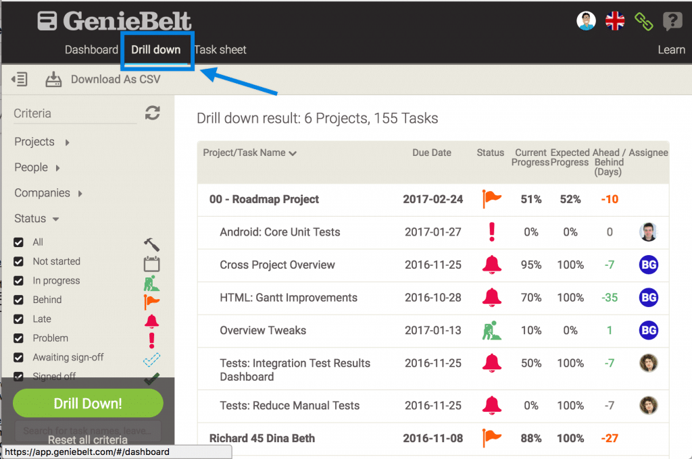Switch to the Task sheet tab
Viewport: 692px width, 459px height.
[x=220, y=50]
